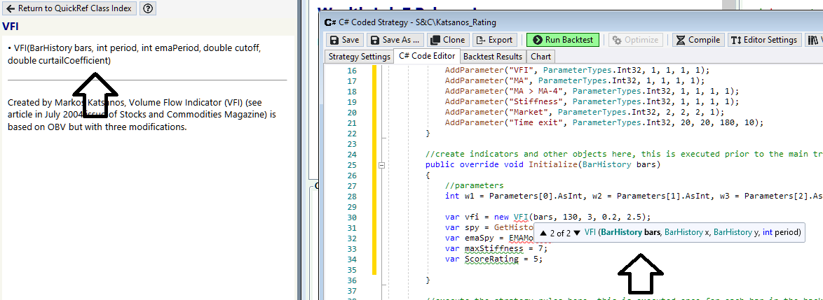Click the Save button in strategy toolbar
Viewport: 823px width, 300px height.
tap(344, 40)
